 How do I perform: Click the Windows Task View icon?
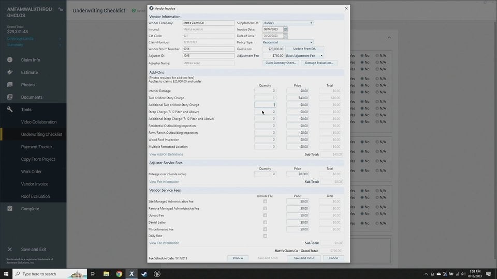pos(93,274)
